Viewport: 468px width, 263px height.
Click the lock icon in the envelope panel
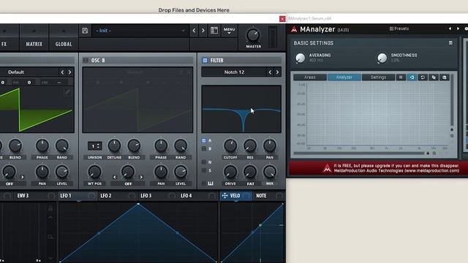[50, 208]
